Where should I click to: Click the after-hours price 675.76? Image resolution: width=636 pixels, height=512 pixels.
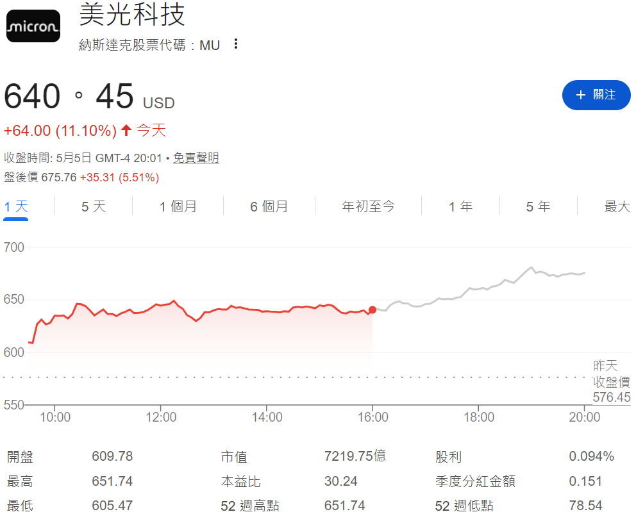pyautogui.click(x=59, y=178)
